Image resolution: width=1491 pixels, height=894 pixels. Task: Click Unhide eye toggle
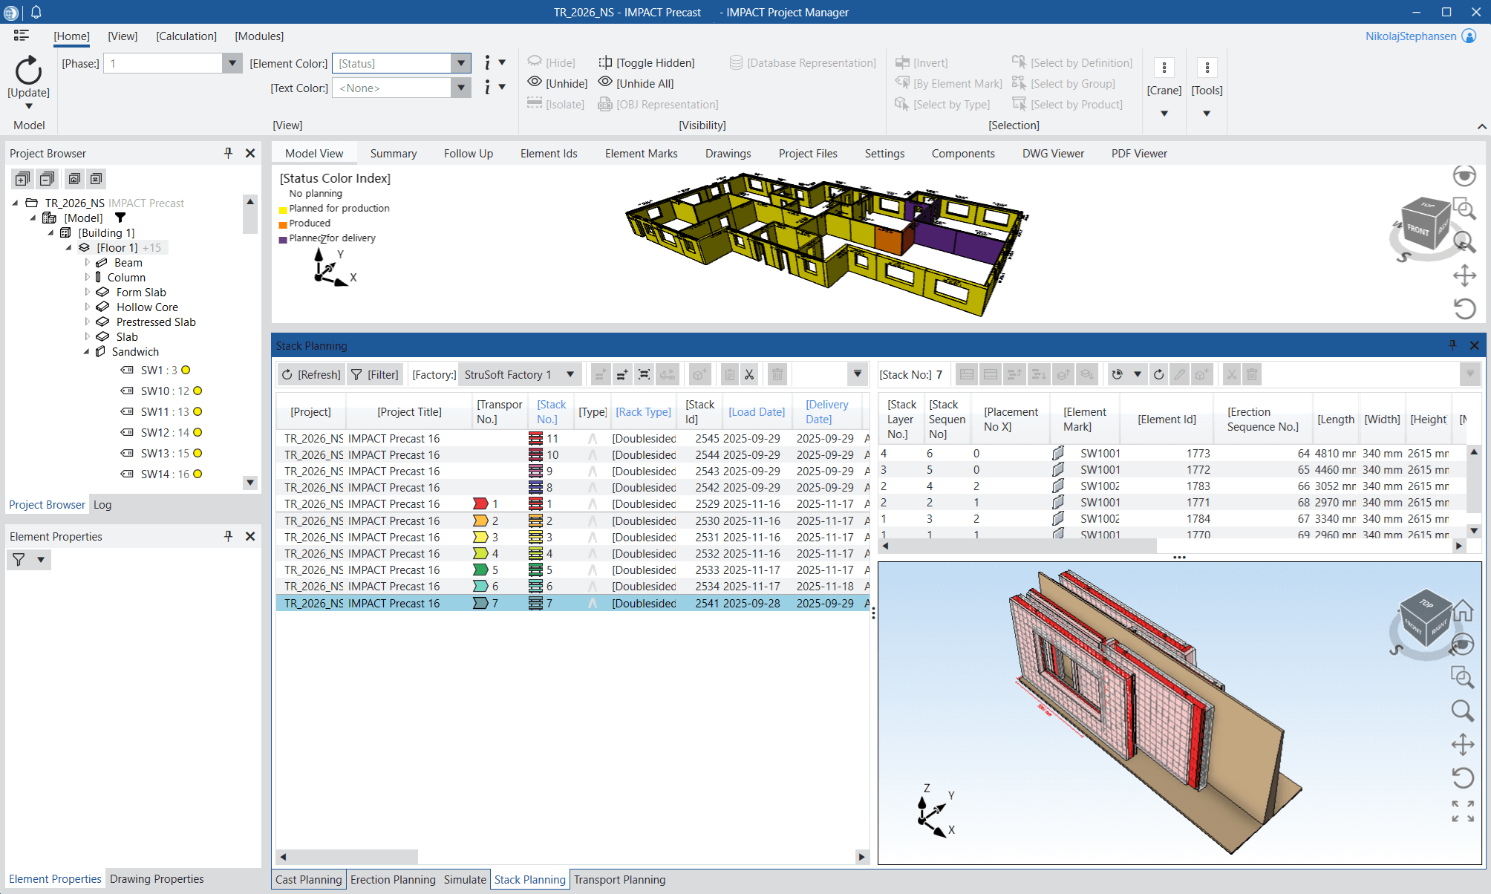tap(535, 82)
